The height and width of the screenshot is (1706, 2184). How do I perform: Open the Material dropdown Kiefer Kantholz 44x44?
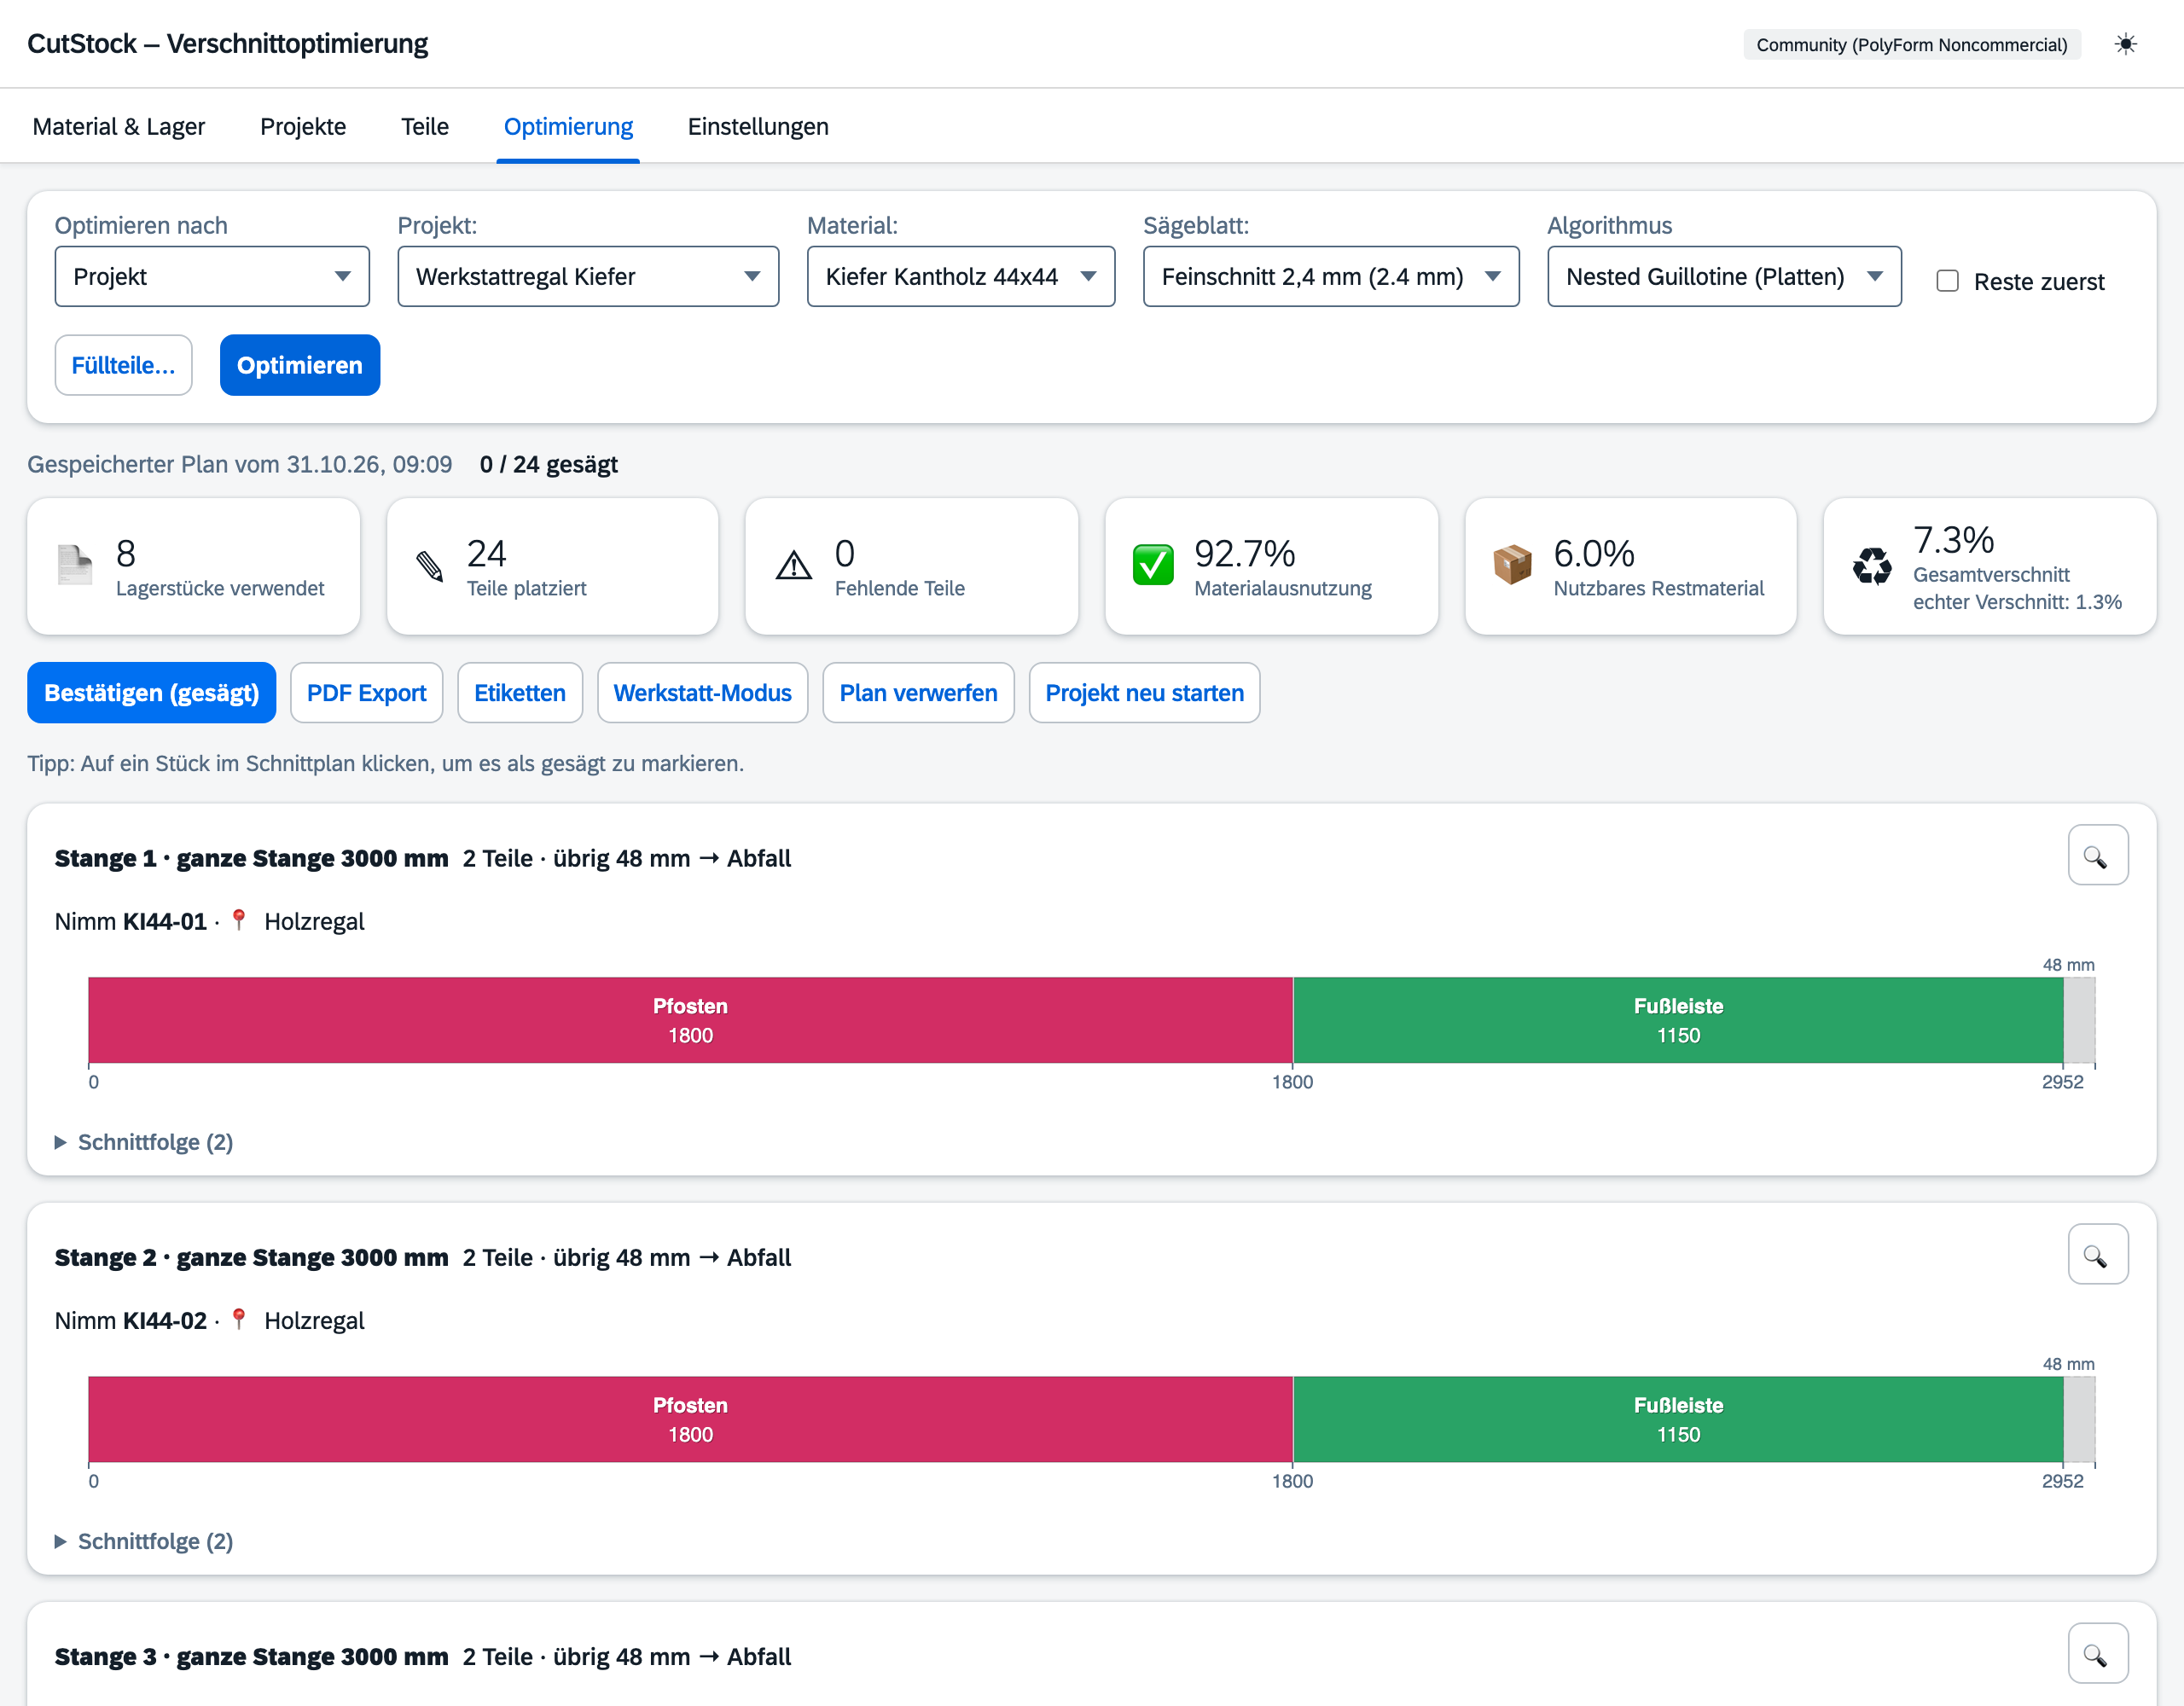(961, 276)
